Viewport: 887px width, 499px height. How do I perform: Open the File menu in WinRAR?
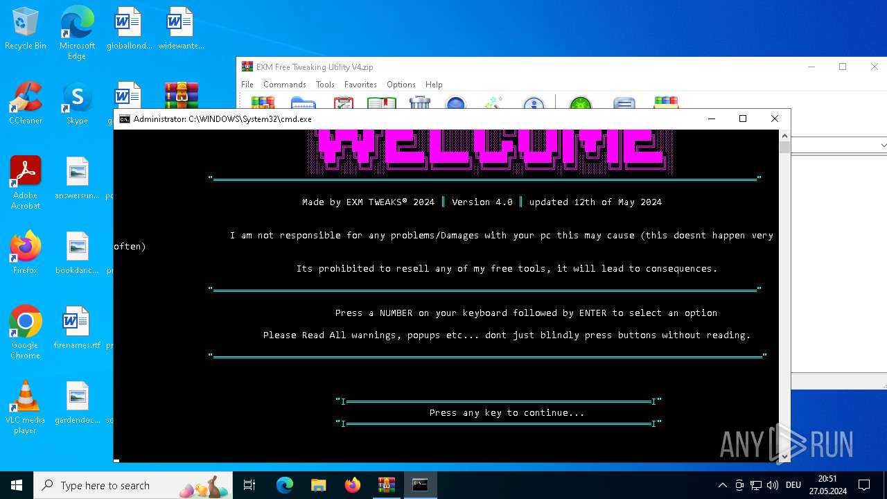tap(247, 85)
